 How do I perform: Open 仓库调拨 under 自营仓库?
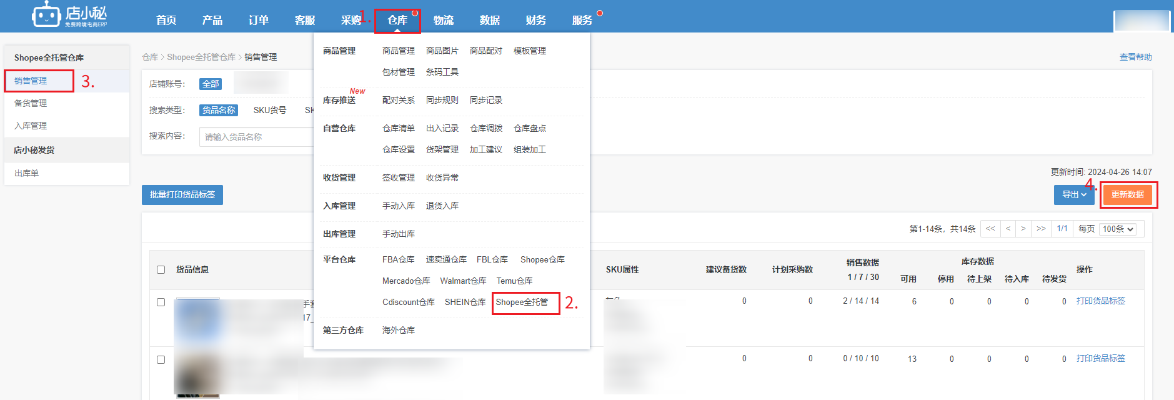click(486, 128)
